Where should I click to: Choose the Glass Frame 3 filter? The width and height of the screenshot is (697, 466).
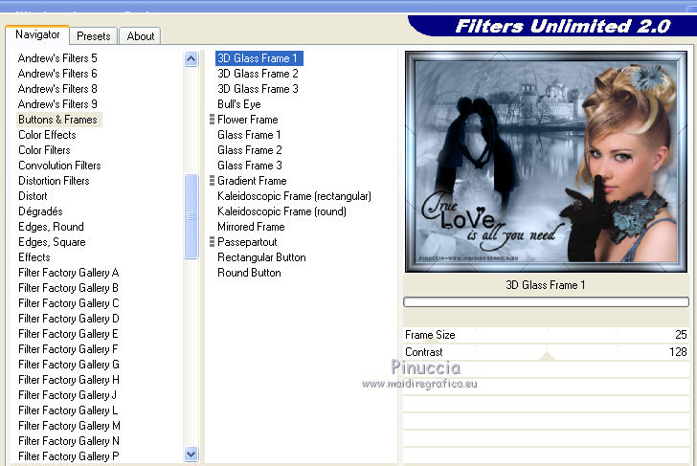[249, 166]
